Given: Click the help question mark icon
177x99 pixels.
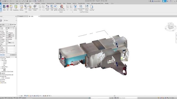Looking at the screenshot, I should coord(171,1).
